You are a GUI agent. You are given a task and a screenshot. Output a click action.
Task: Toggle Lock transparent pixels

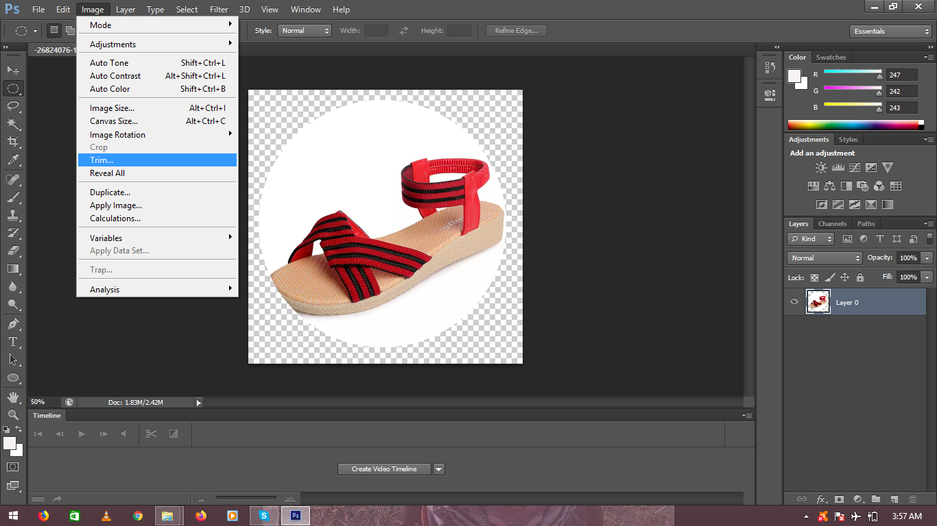click(814, 277)
